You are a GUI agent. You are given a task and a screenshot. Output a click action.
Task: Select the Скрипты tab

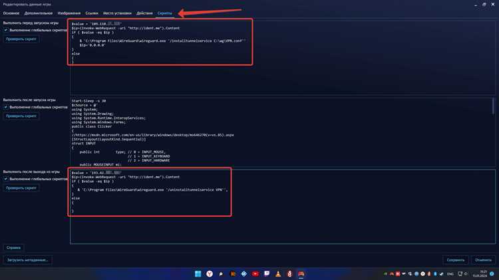click(x=165, y=13)
